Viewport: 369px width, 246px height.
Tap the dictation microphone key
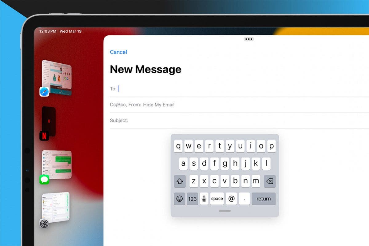coord(204,199)
